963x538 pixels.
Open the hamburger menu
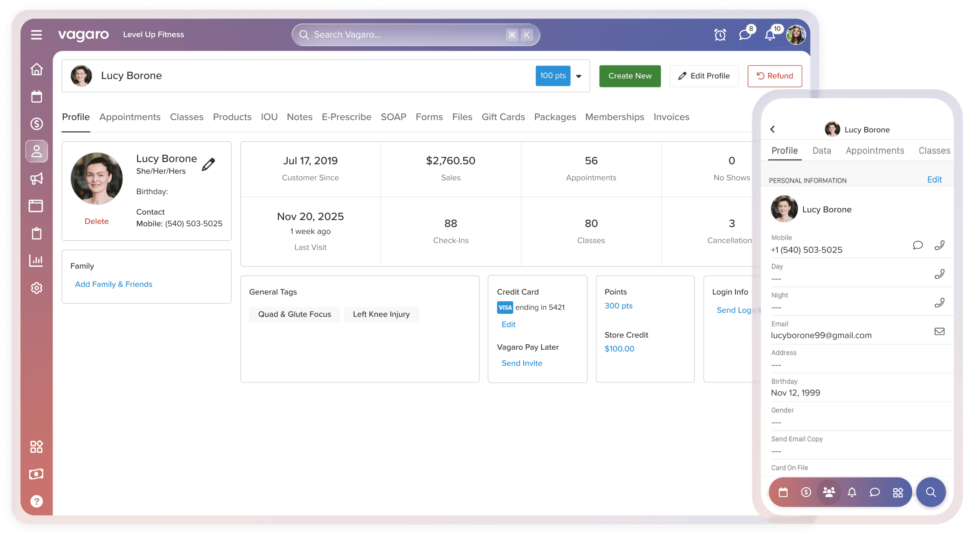(36, 35)
